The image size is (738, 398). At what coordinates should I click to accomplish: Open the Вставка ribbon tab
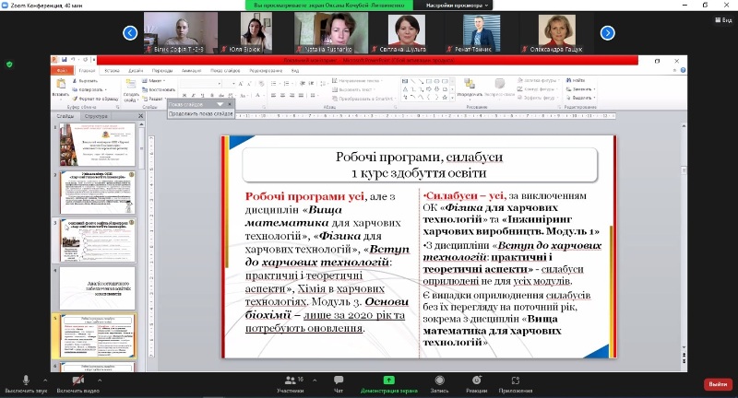pos(112,70)
